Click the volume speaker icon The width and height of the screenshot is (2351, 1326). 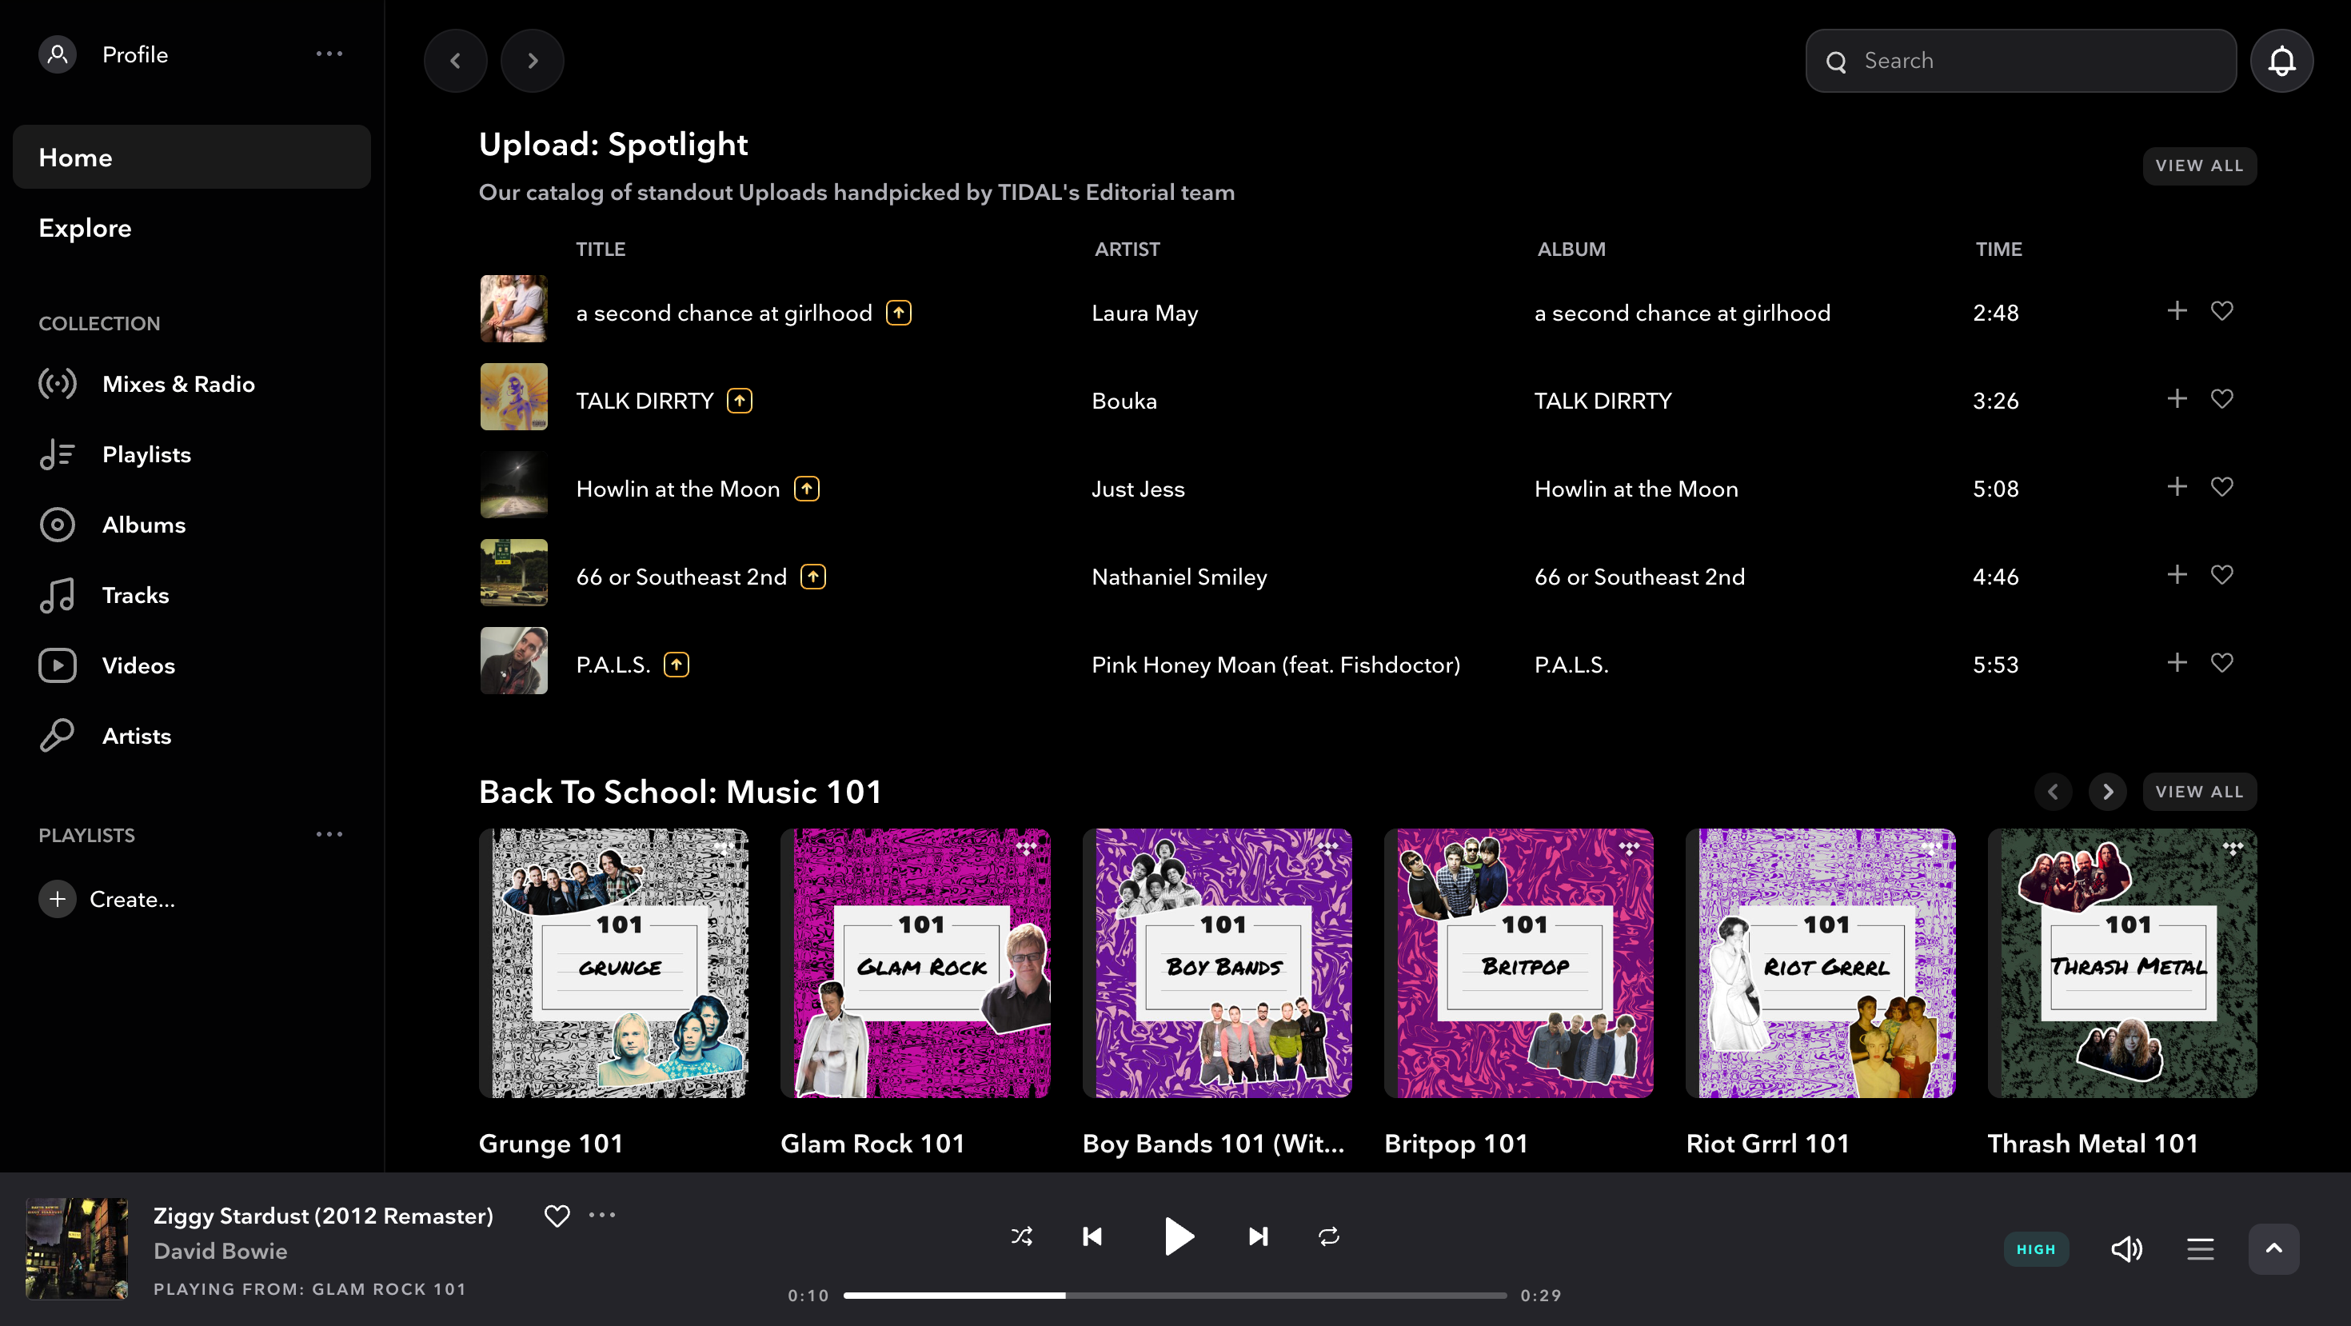click(x=2127, y=1248)
